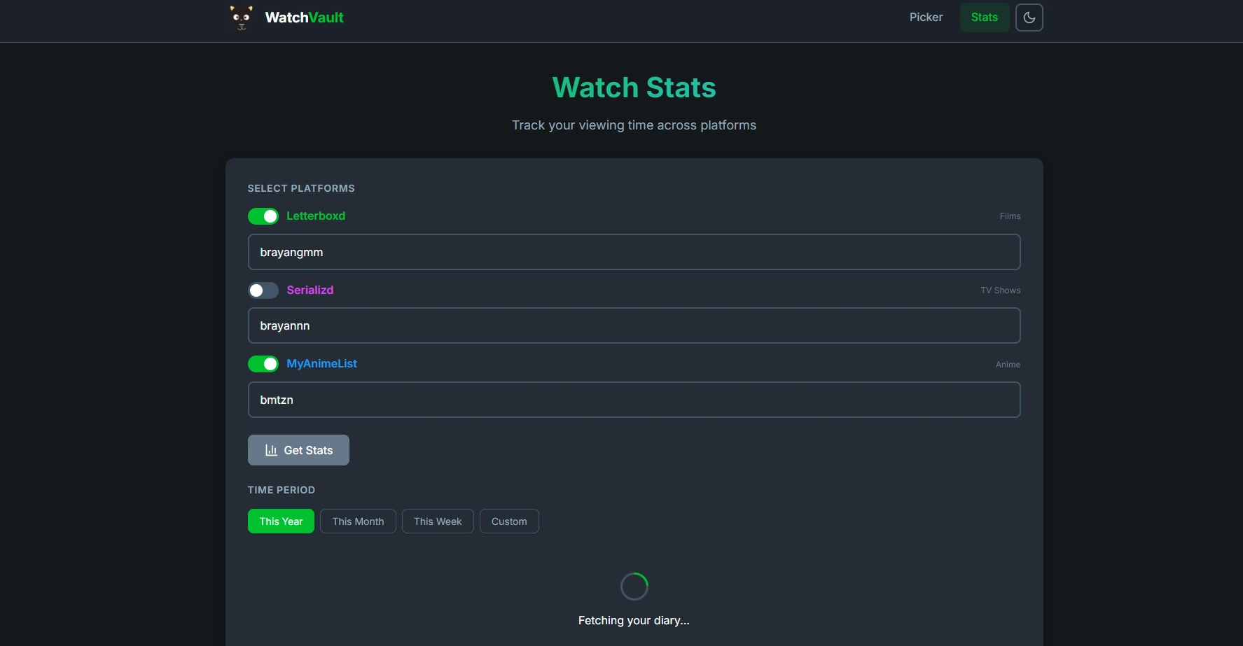The image size is (1243, 646).
Task: Click the TV Shows tag next to Serializd
Action: [x=1001, y=290]
